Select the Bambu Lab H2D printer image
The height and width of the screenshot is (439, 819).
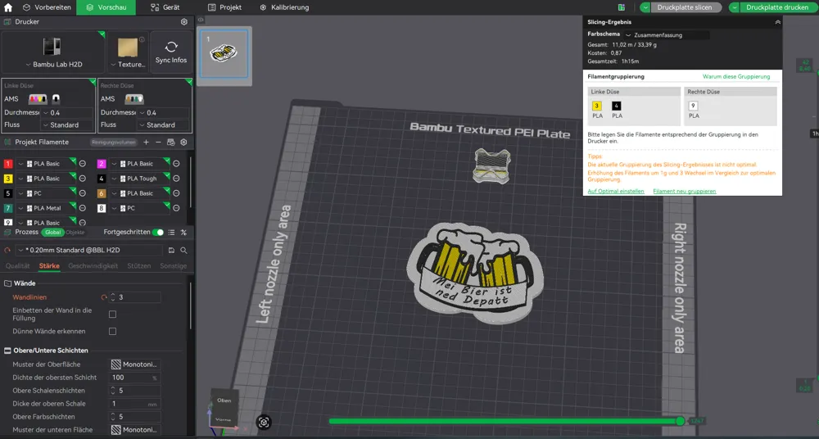coord(52,47)
